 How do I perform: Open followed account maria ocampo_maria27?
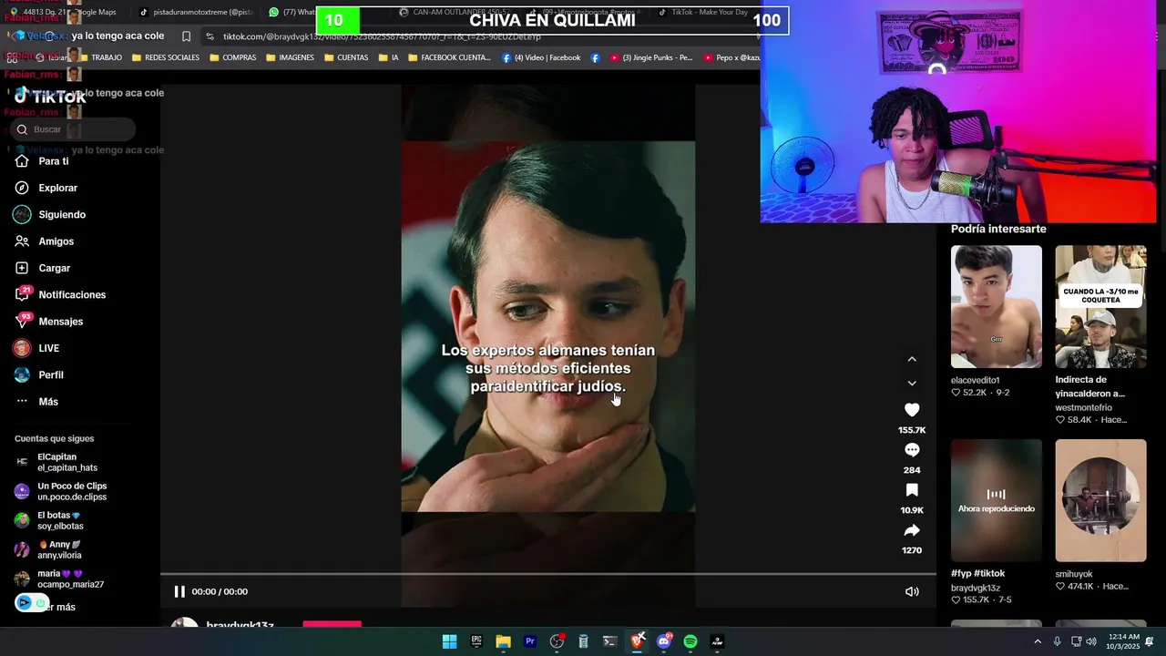pos(60,579)
